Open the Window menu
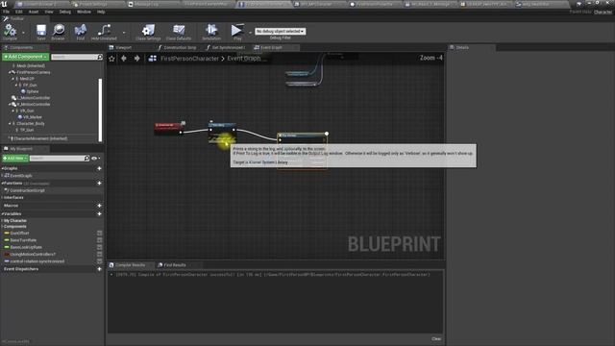Image resolution: width=615 pixels, height=346 pixels. point(84,12)
